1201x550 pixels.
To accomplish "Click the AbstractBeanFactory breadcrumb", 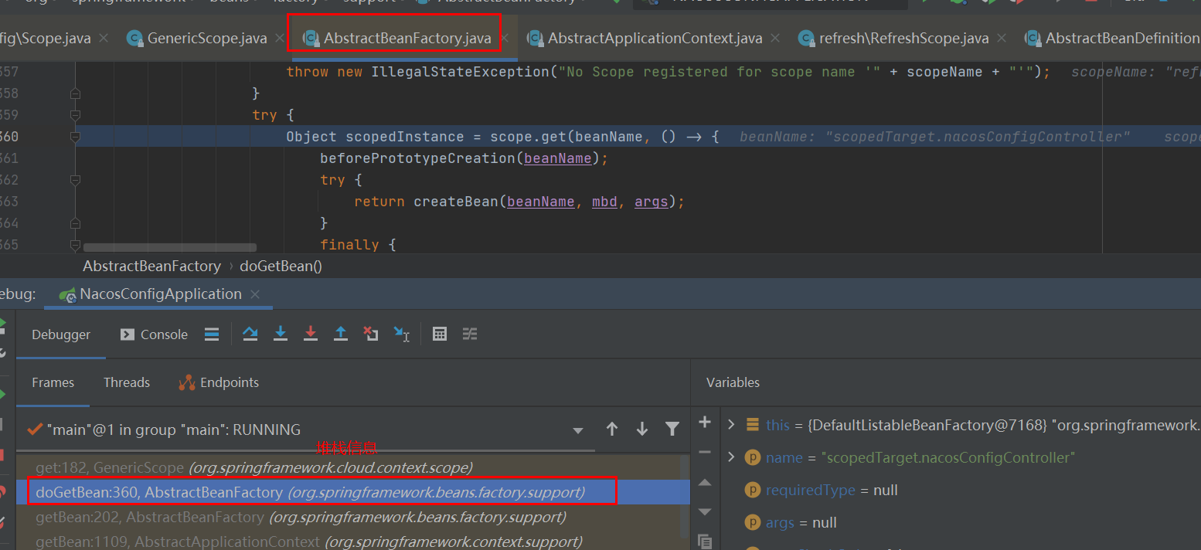I will tap(151, 266).
